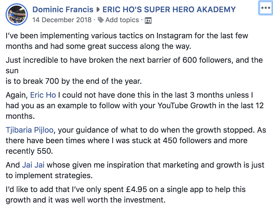Click the line "to implement strategies."
Viewport: 273px width, 207px height.
[x=49, y=175]
